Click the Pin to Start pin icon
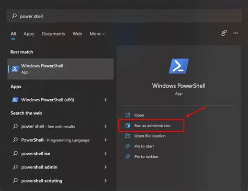 tap(128, 146)
